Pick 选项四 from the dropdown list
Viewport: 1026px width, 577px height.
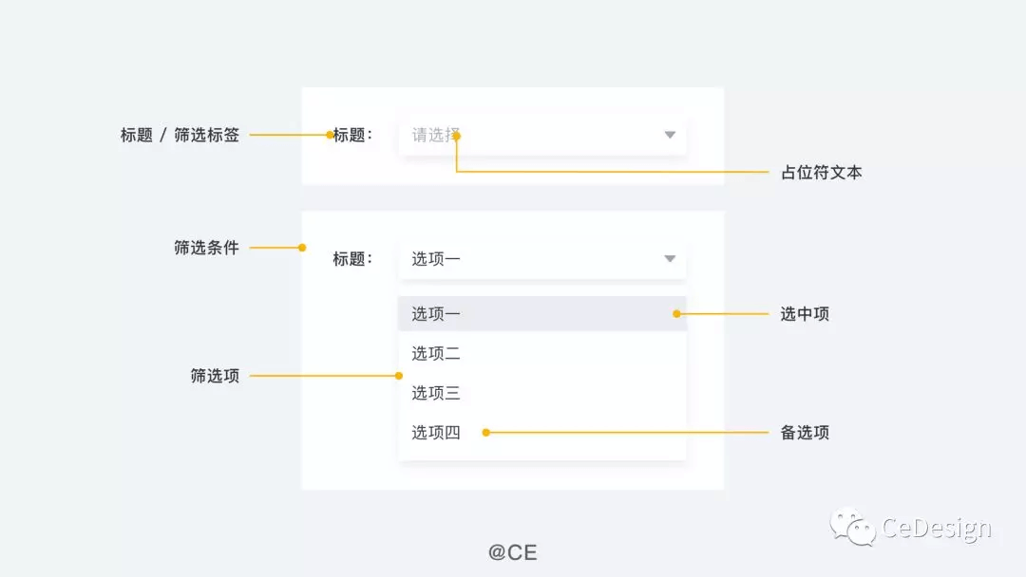tap(541, 432)
